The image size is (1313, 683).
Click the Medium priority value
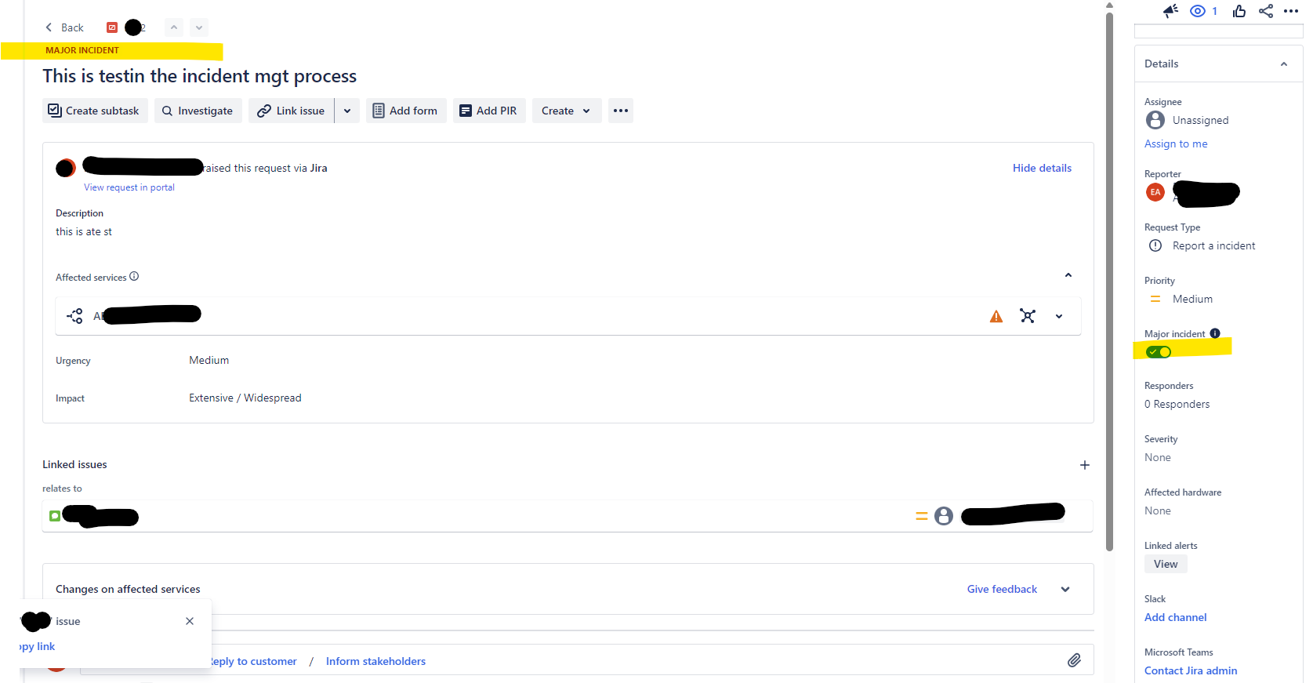point(1192,299)
